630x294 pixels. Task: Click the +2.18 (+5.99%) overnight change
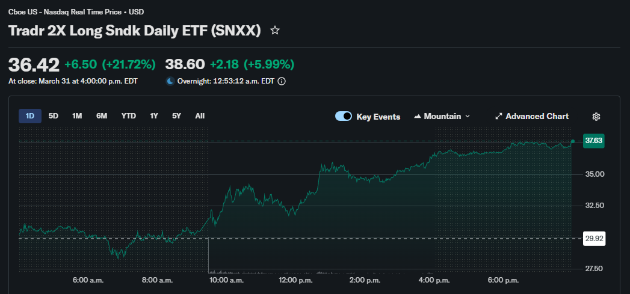tap(252, 64)
